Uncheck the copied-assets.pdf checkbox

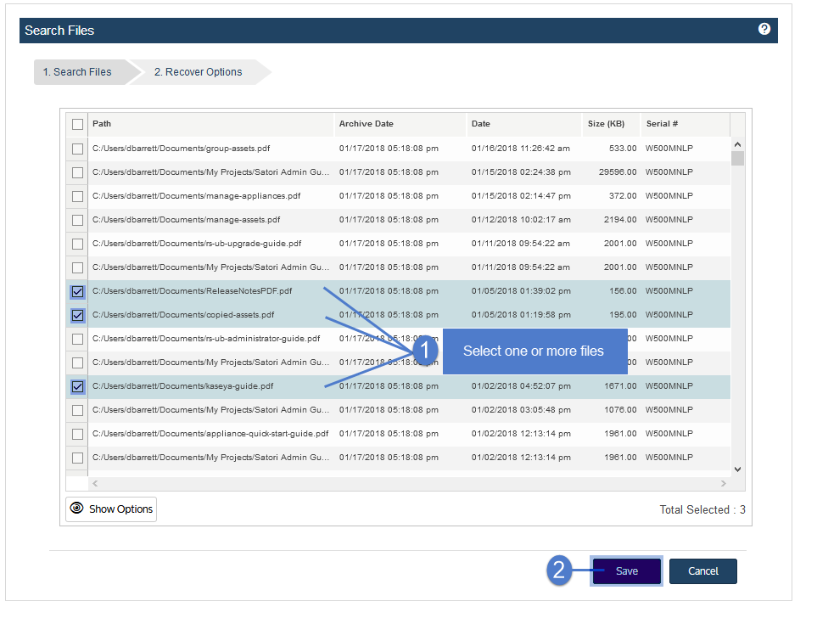coord(78,315)
